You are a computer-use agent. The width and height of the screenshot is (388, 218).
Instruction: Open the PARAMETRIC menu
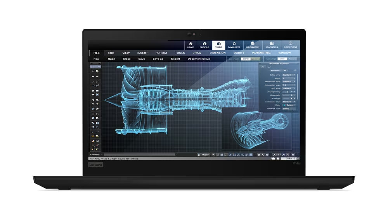(261, 53)
